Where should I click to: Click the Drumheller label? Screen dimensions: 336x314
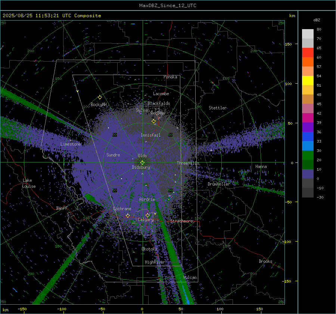click(x=219, y=184)
